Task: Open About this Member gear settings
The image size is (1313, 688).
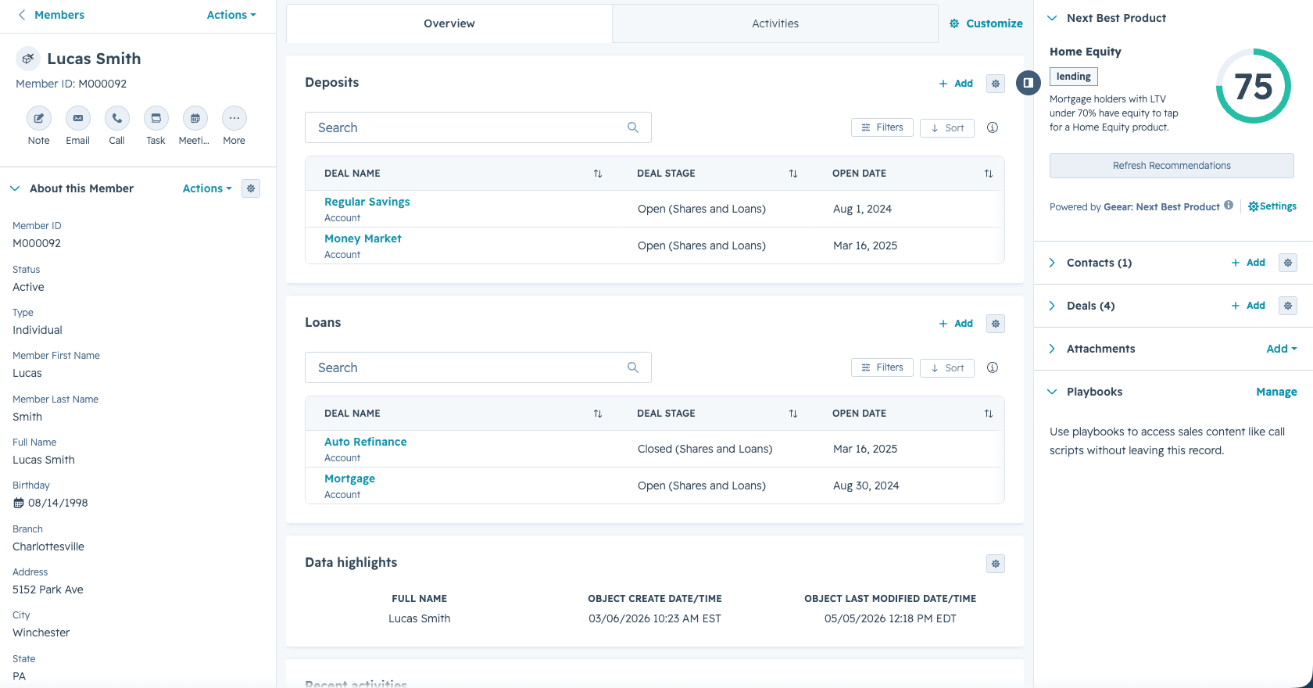Action: click(251, 188)
